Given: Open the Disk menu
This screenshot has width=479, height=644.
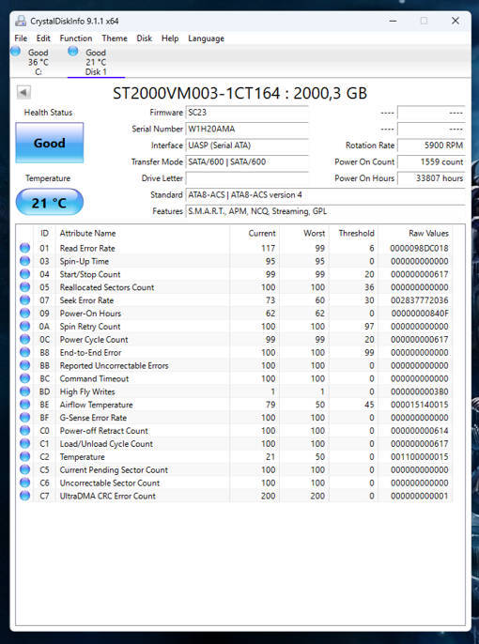Looking at the screenshot, I should click(x=145, y=38).
